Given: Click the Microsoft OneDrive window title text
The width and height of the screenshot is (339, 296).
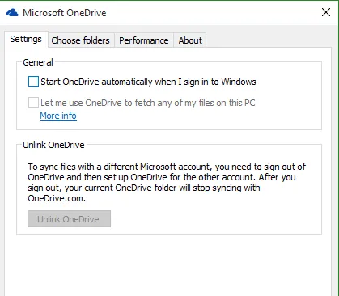Looking at the screenshot, I should coord(65,13).
